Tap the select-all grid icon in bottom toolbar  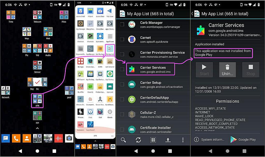(153, 140)
